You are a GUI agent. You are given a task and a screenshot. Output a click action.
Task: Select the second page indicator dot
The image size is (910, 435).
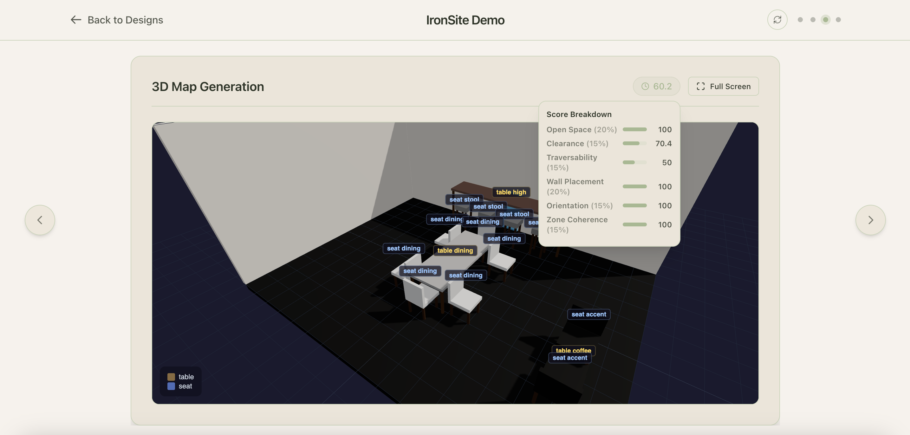tap(813, 20)
